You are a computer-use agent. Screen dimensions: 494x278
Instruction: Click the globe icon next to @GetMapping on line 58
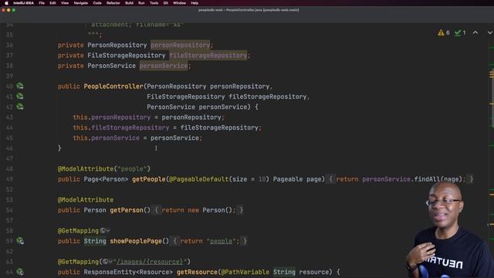coord(103,231)
